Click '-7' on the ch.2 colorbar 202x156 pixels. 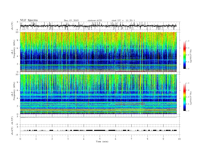point(188,111)
